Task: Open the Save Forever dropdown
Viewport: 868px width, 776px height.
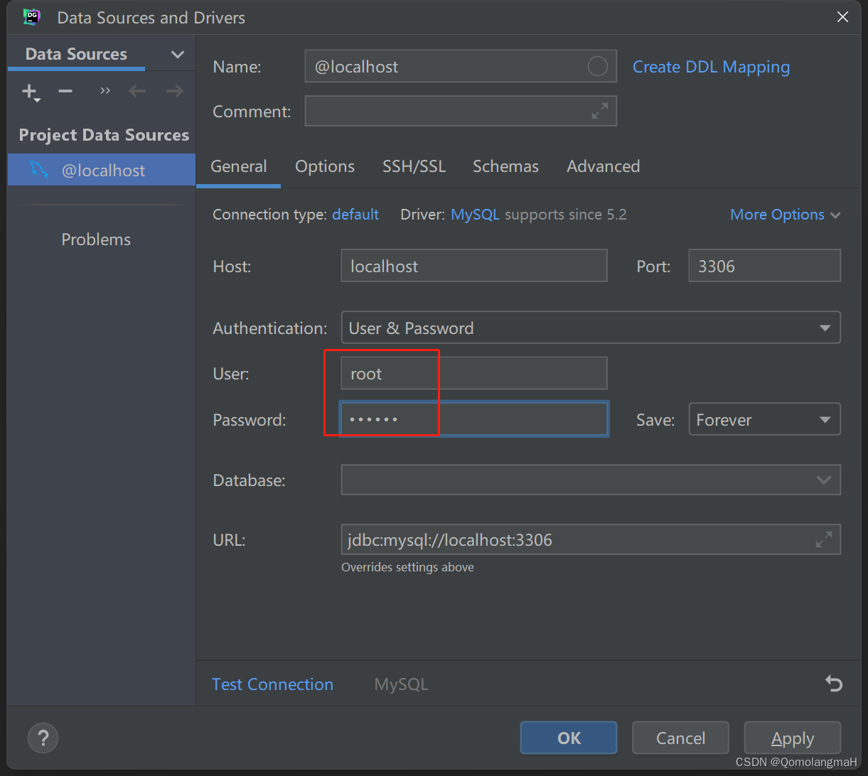Action: pyautogui.click(x=764, y=419)
